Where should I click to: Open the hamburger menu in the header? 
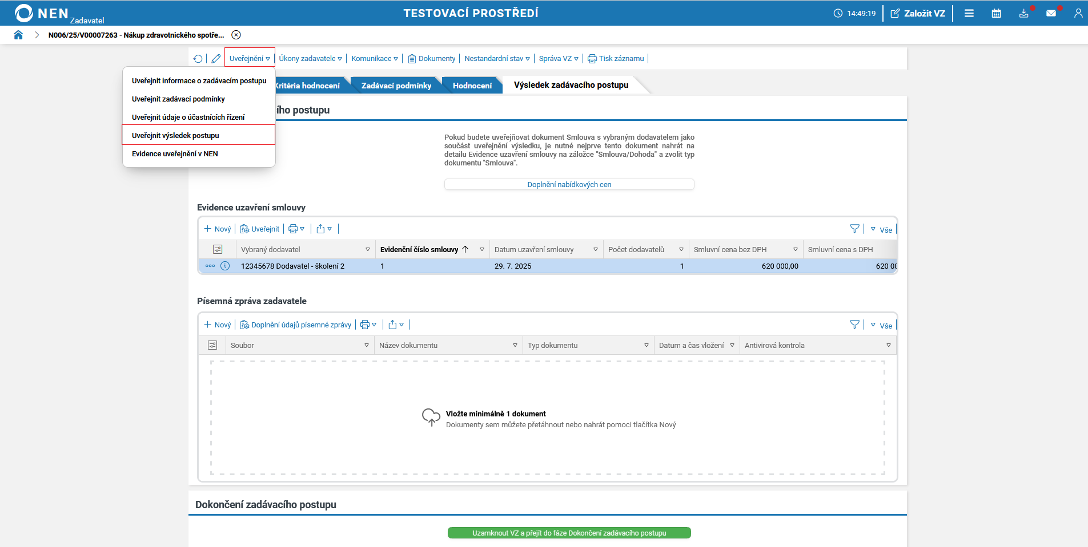969,13
